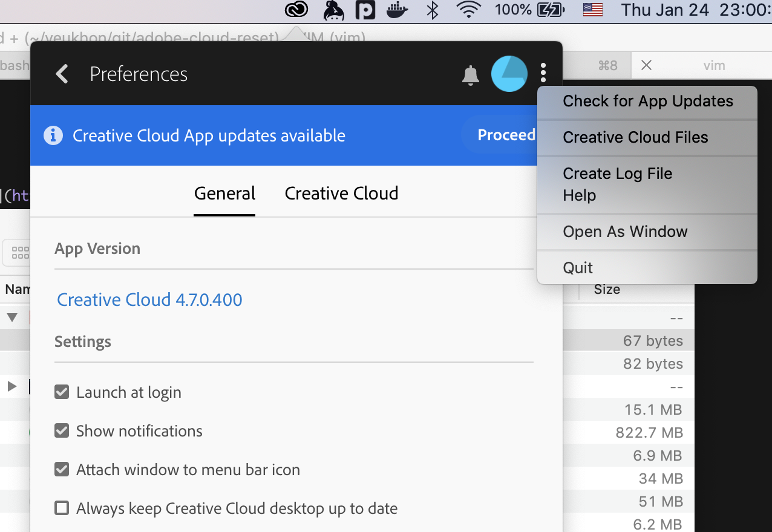Screen dimensions: 772x532
Task: Collapse the expanded folder row in Finder list
Action: coord(11,317)
